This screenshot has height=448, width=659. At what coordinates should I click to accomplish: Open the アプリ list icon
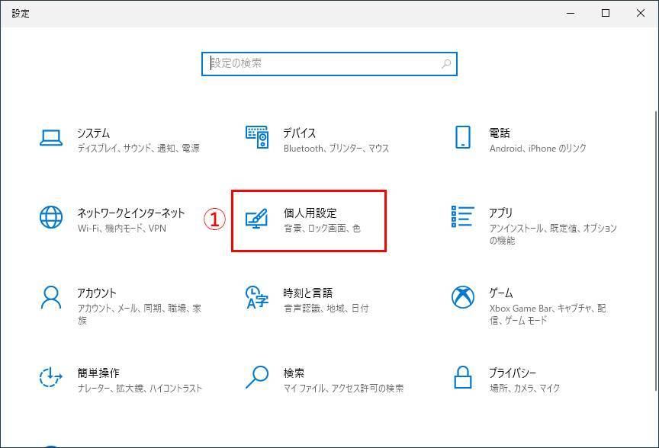[x=463, y=216]
